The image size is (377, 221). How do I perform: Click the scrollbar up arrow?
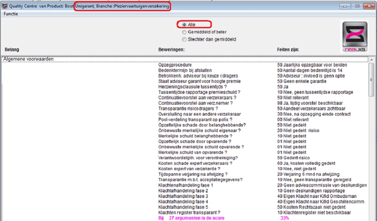pos(372,59)
